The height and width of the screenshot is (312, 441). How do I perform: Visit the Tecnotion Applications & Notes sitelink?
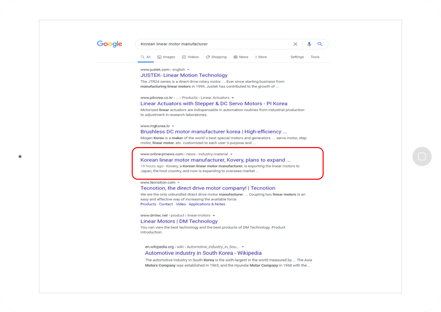207,204
